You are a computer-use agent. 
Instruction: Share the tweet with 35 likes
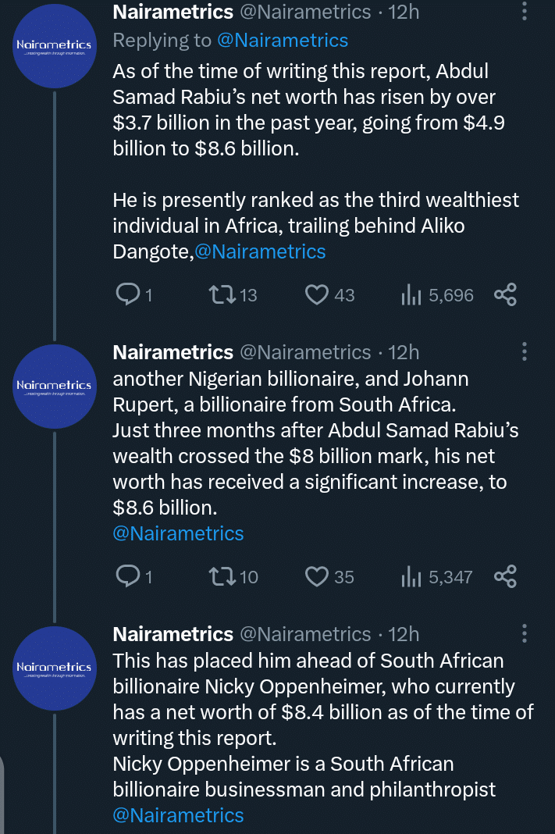(x=505, y=576)
